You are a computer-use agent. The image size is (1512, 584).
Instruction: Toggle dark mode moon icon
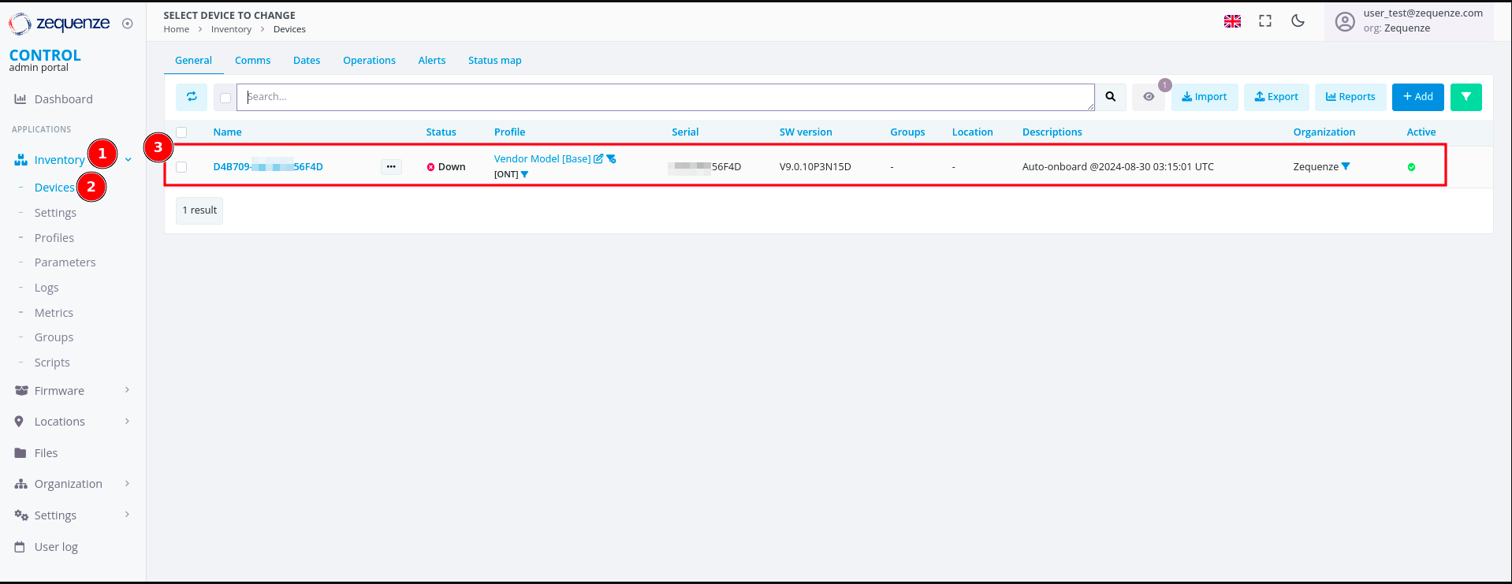tap(1298, 21)
